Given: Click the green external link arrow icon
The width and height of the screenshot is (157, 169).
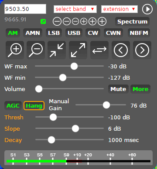Looking at the screenshot, I should pyautogui.click(x=43, y=22).
